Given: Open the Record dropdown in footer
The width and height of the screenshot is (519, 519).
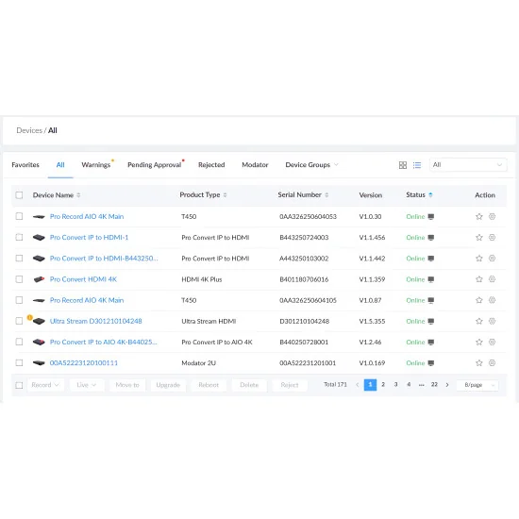Looking at the screenshot, I should point(45,385).
